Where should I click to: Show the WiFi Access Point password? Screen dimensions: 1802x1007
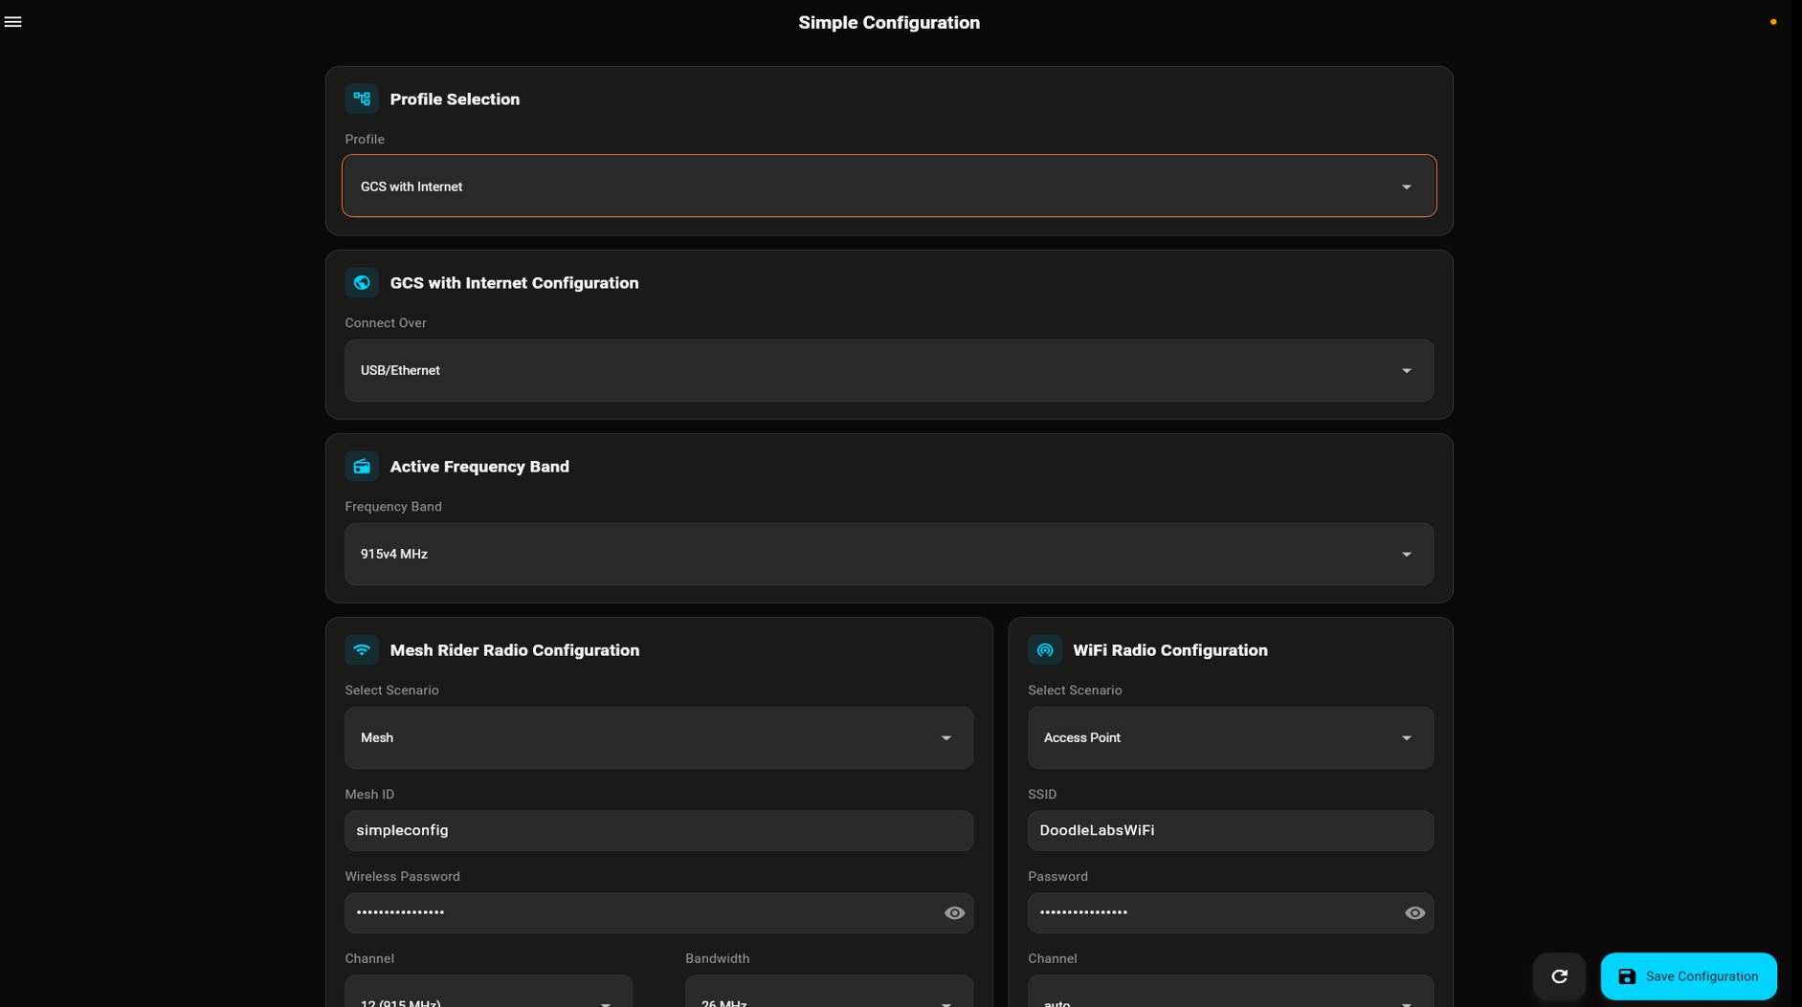[1415, 912]
